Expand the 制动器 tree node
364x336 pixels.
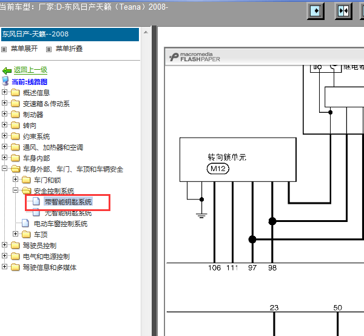point(4,113)
